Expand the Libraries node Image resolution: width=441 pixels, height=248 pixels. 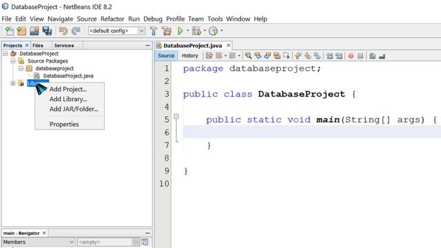point(13,83)
